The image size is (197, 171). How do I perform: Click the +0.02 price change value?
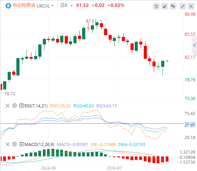(98, 6)
